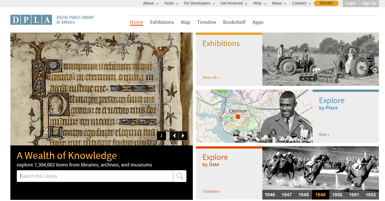The height and width of the screenshot is (201, 385).
Task: Select highlighted year 1949 on the timeline
Action: point(320,195)
